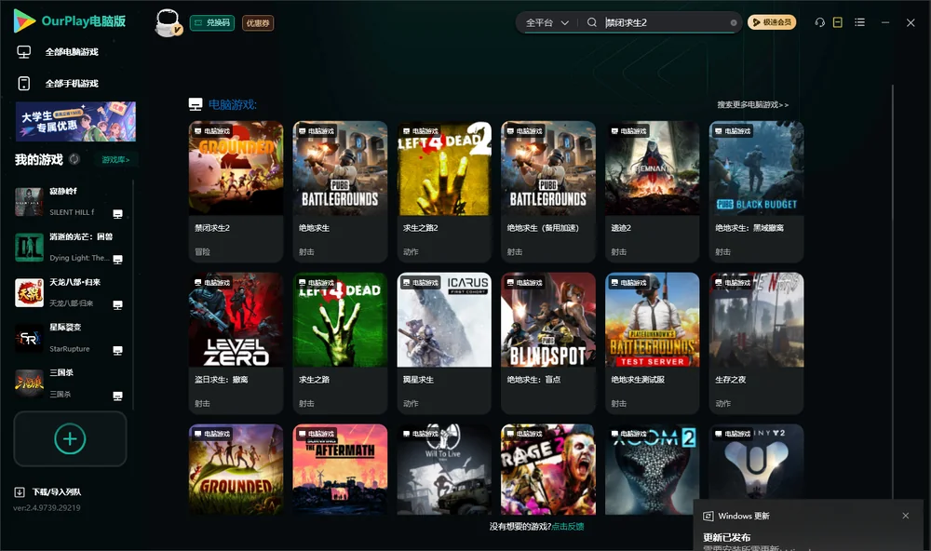Click the OurPlay logo icon
Image resolution: width=931 pixels, height=551 pixels.
click(24, 21)
